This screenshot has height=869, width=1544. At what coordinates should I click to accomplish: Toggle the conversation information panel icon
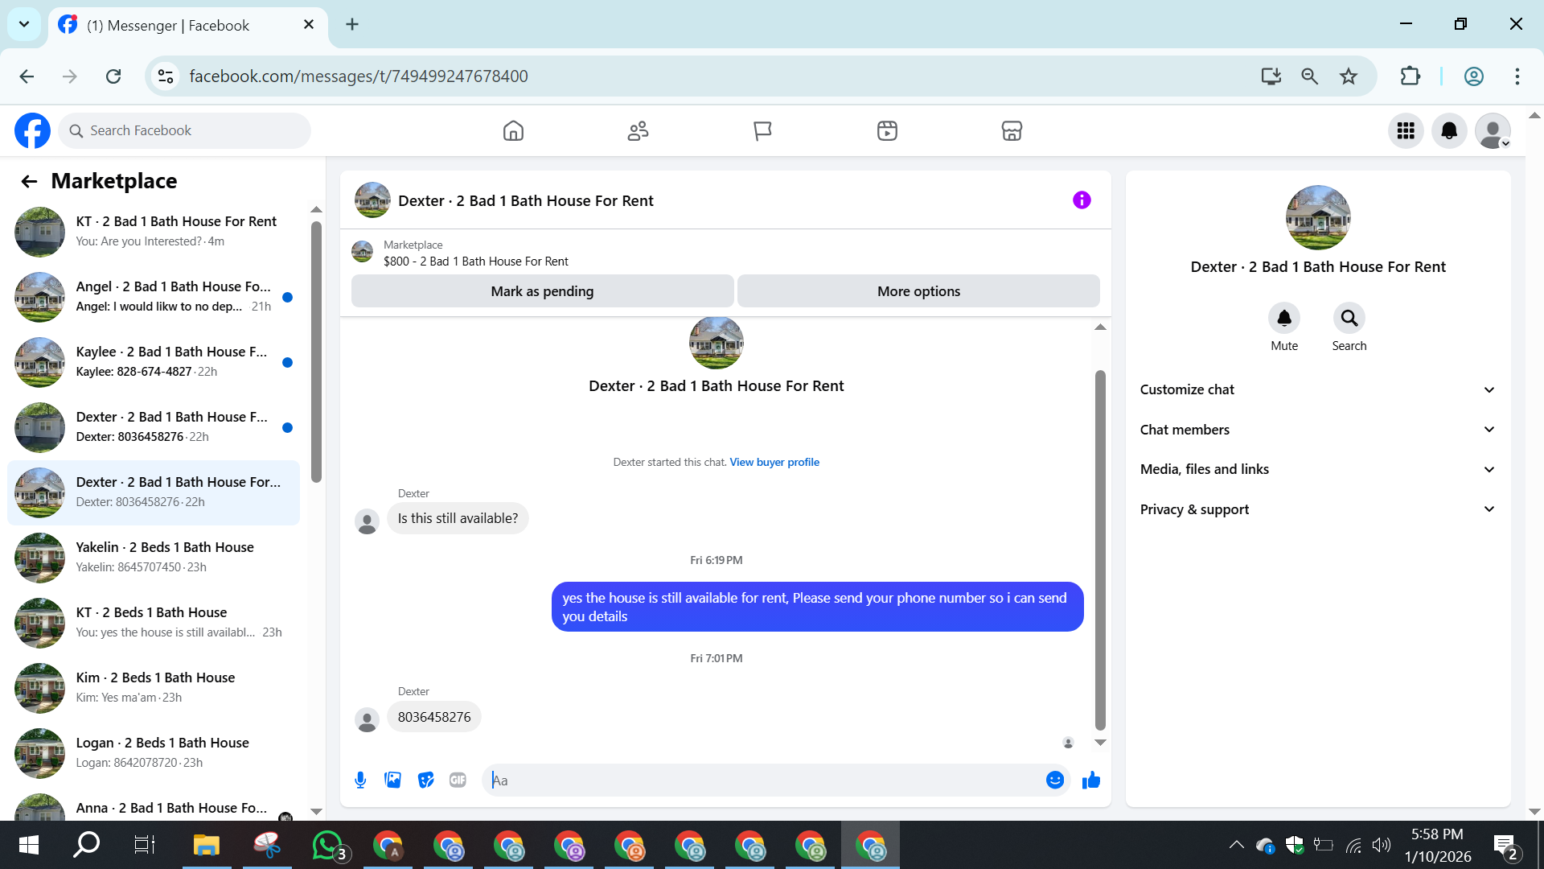(x=1082, y=200)
